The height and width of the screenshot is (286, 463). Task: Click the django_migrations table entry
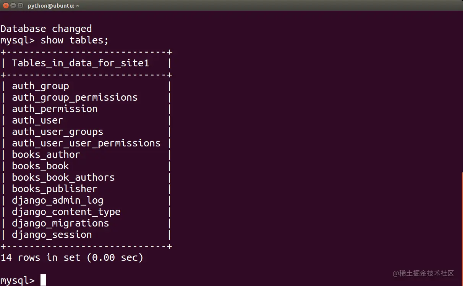60,223
